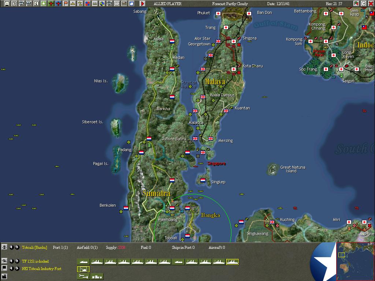Click the Kuala Lumpur label on map
375x281 pixels.
click(222, 95)
